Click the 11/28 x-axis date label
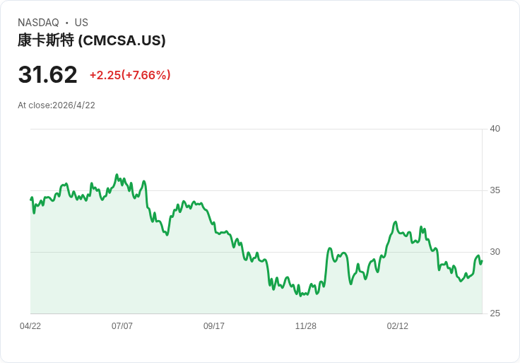520x363 pixels. pyautogui.click(x=306, y=325)
